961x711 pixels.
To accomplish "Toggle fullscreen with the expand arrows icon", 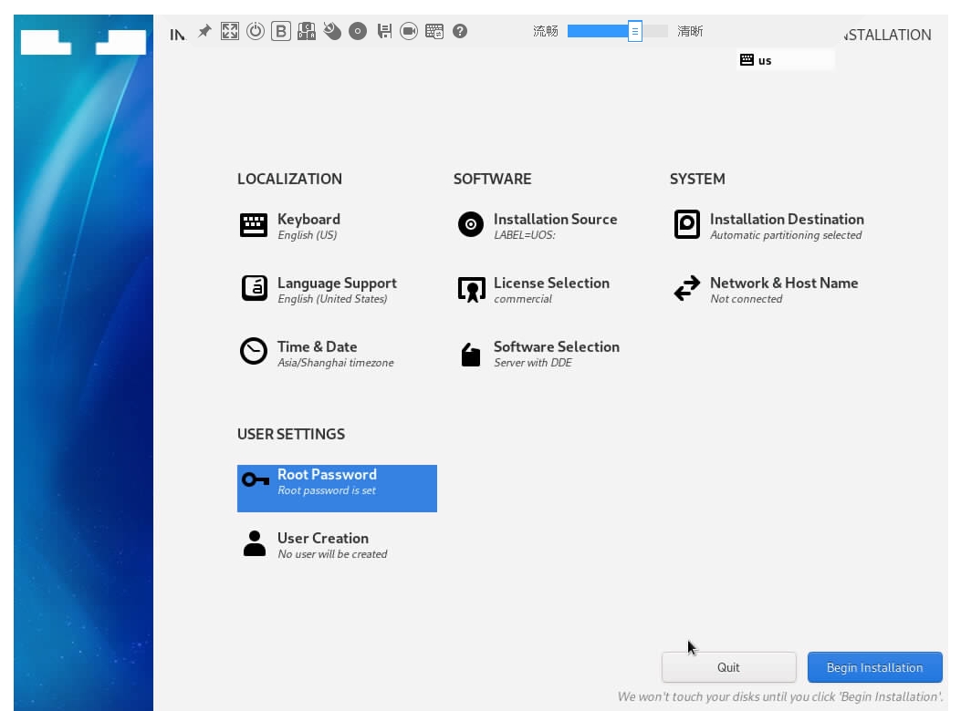I will click(x=230, y=32).
